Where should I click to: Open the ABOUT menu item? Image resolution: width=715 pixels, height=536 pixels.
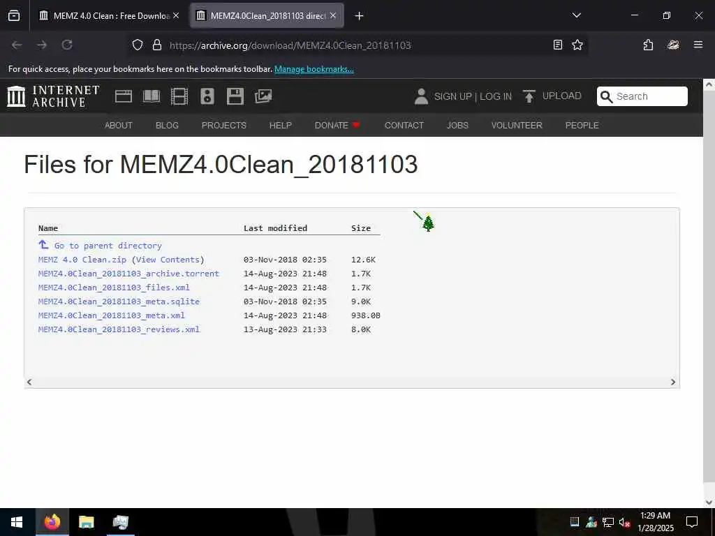coord(119,126)
